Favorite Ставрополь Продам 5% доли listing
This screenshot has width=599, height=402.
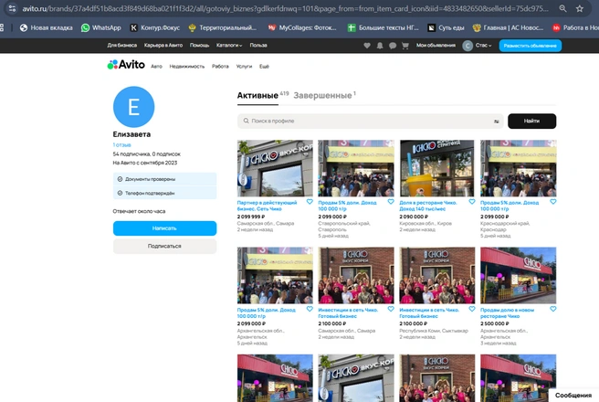tap(391, 201)
